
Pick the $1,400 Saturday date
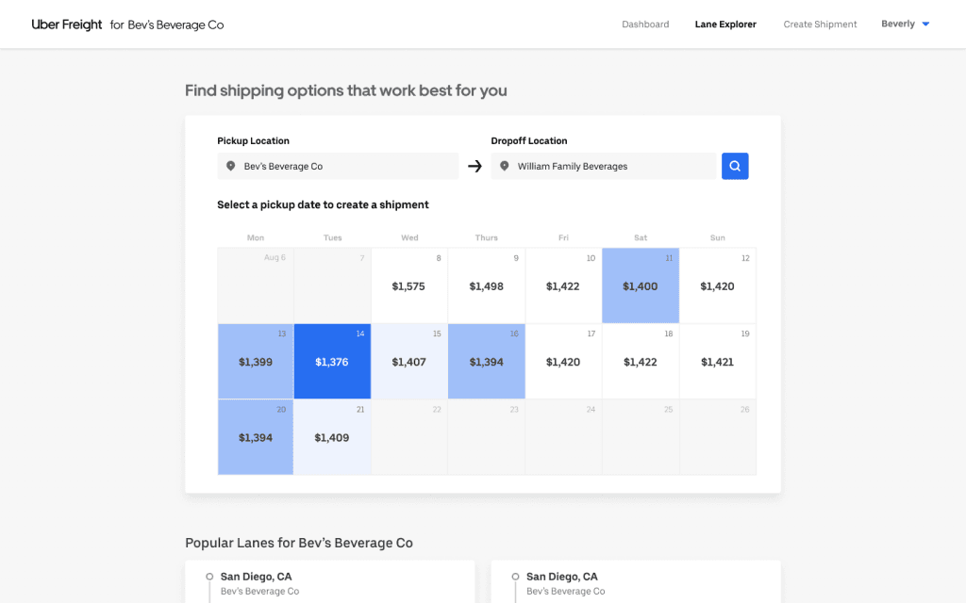(641, 286)
